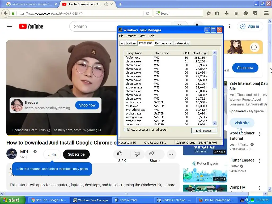Click Shop now on the video ad overlay
This screenshot has width=272, height=204.
(87, 105)
